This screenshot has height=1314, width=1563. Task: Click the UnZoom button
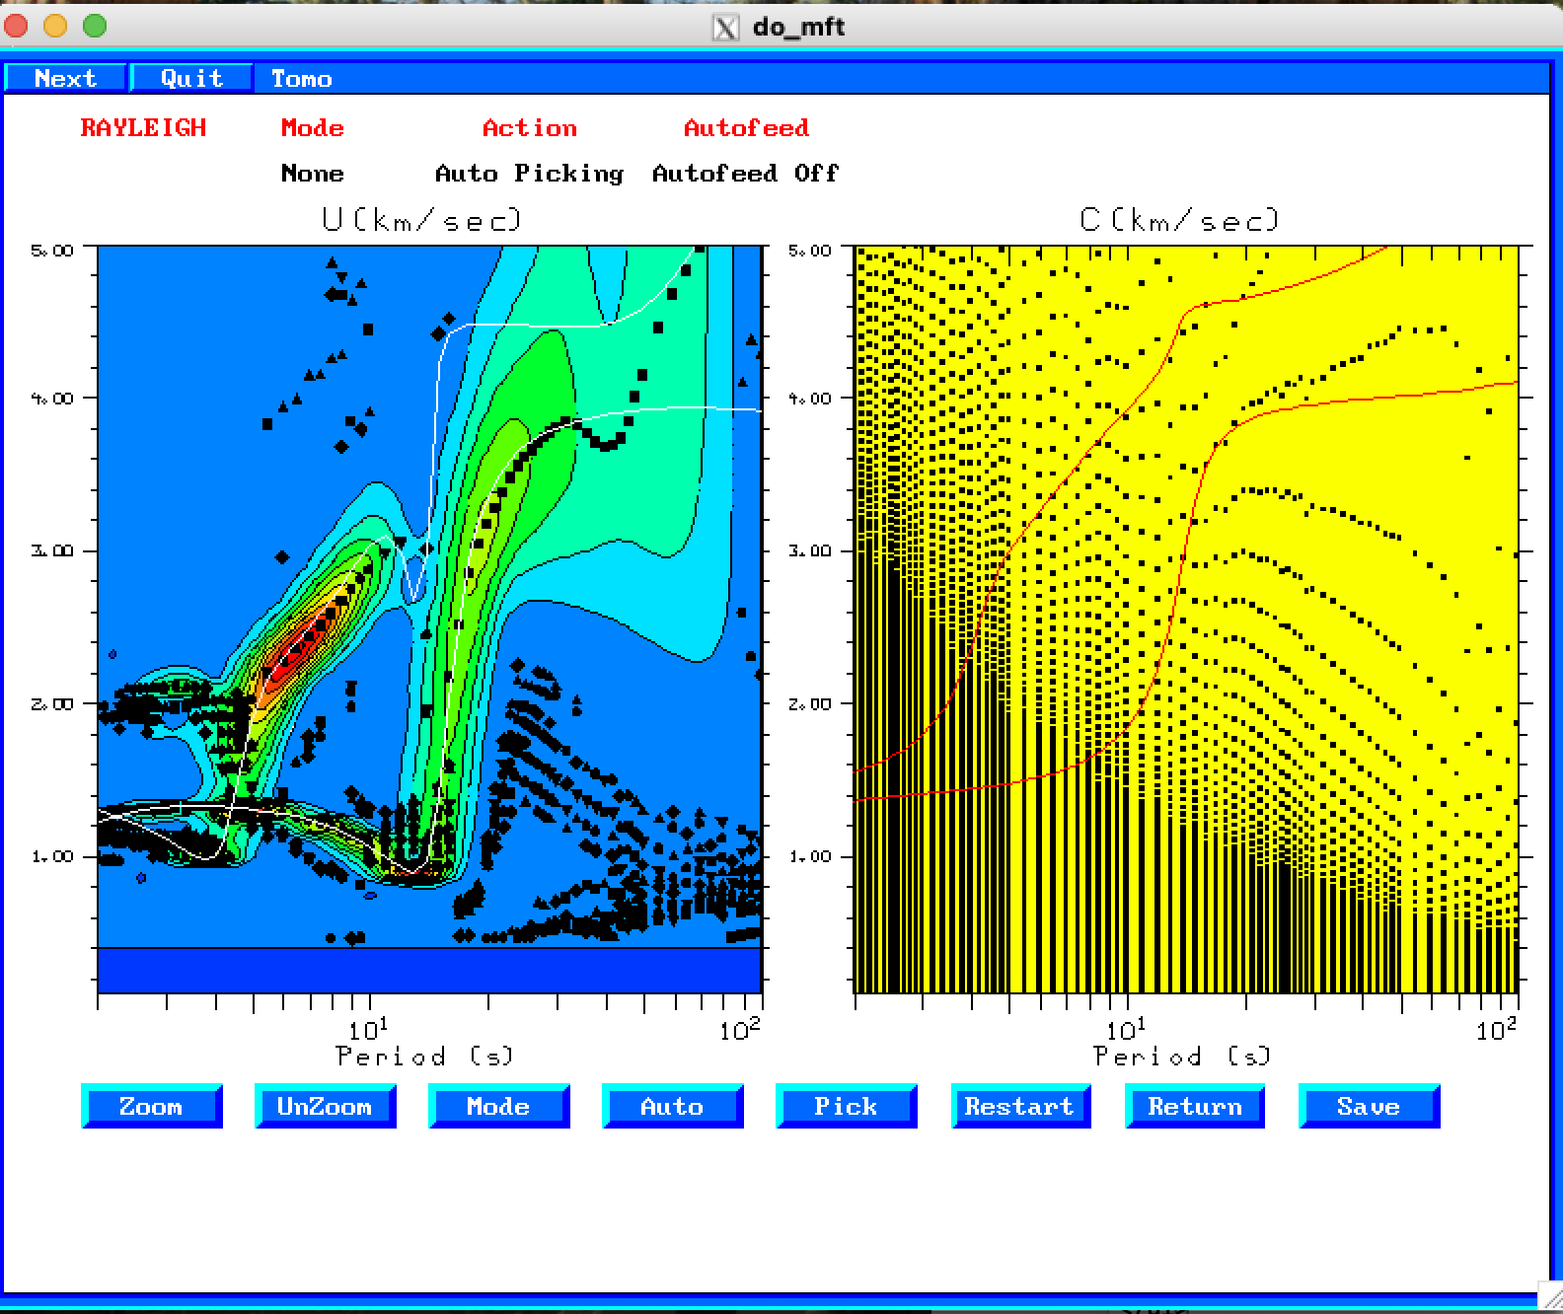point(325,1106)
